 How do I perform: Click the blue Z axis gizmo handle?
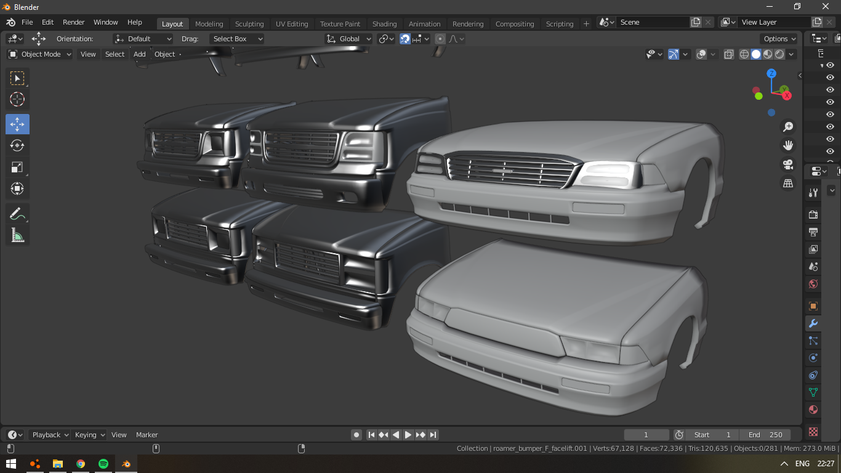pos(771,74)
